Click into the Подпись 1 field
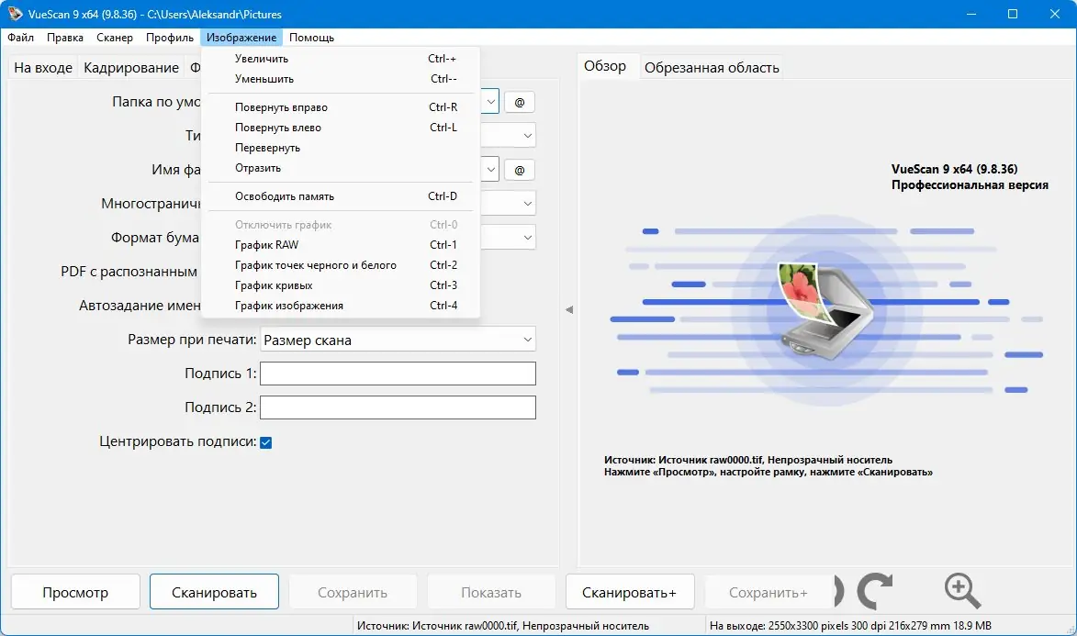This screenshot has height=636, width=1077. point(398,374)
